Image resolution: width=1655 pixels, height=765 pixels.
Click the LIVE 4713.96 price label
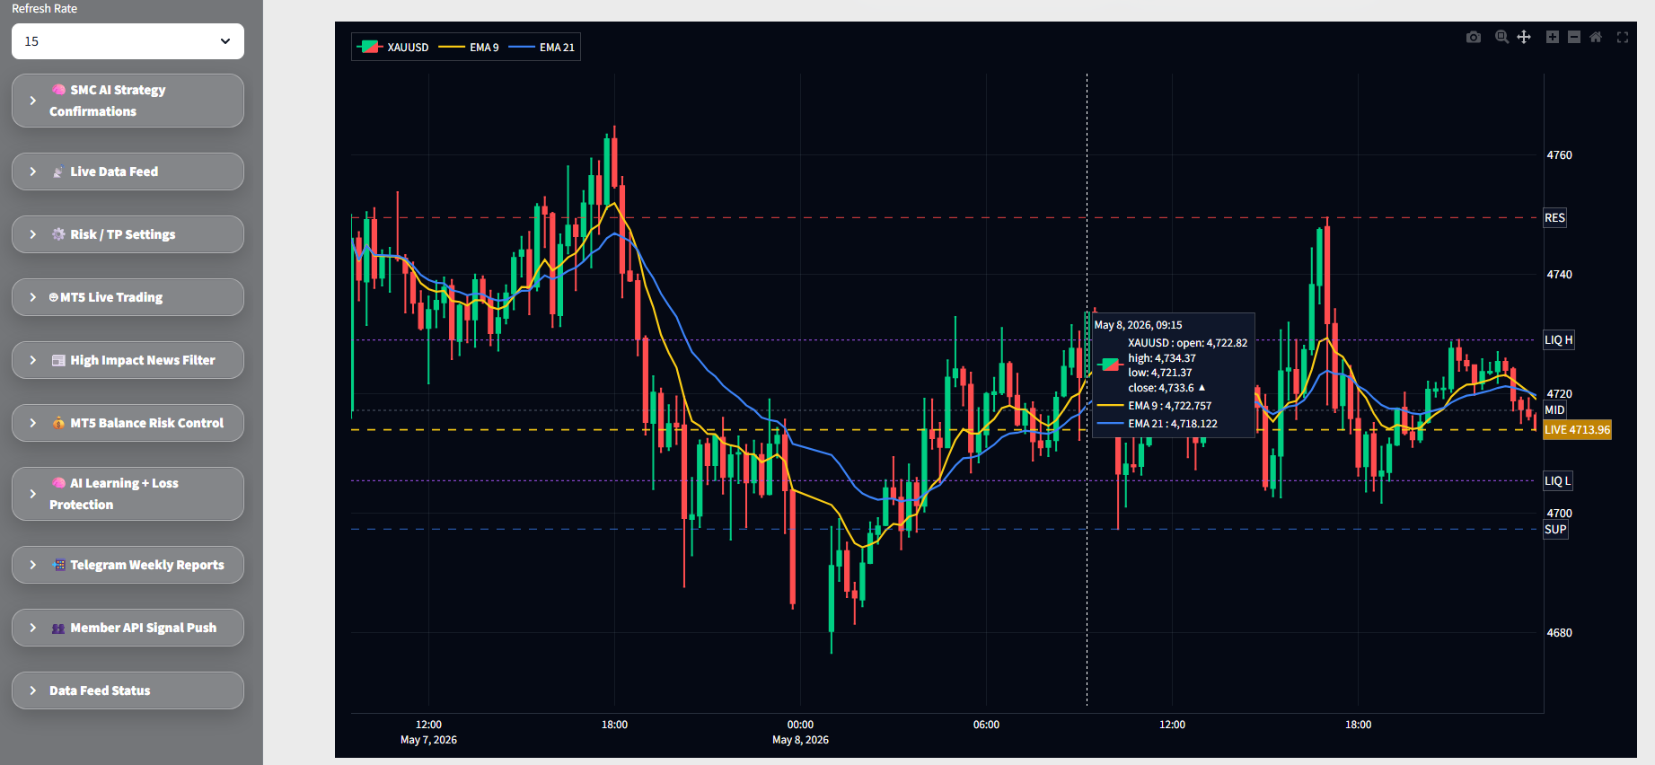(x=1577, y=430)
